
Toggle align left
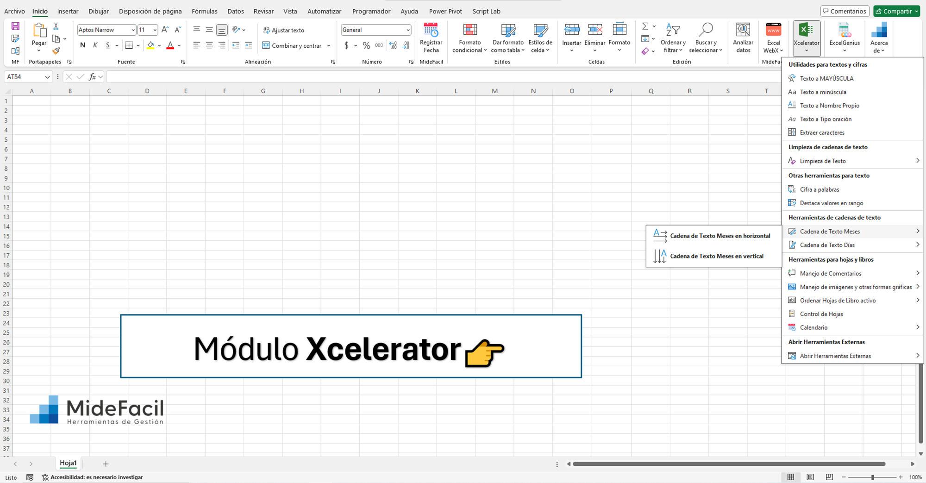coord(197,45)
